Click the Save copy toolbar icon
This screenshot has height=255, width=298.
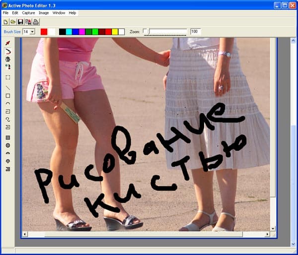click(28, 22)
